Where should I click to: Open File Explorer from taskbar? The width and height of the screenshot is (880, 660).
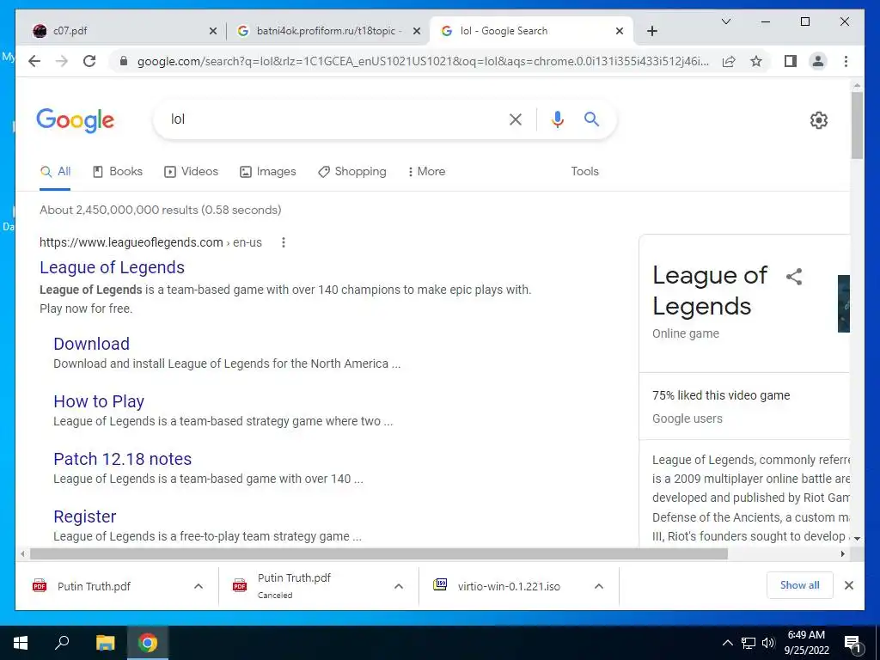tap(105, 643)
